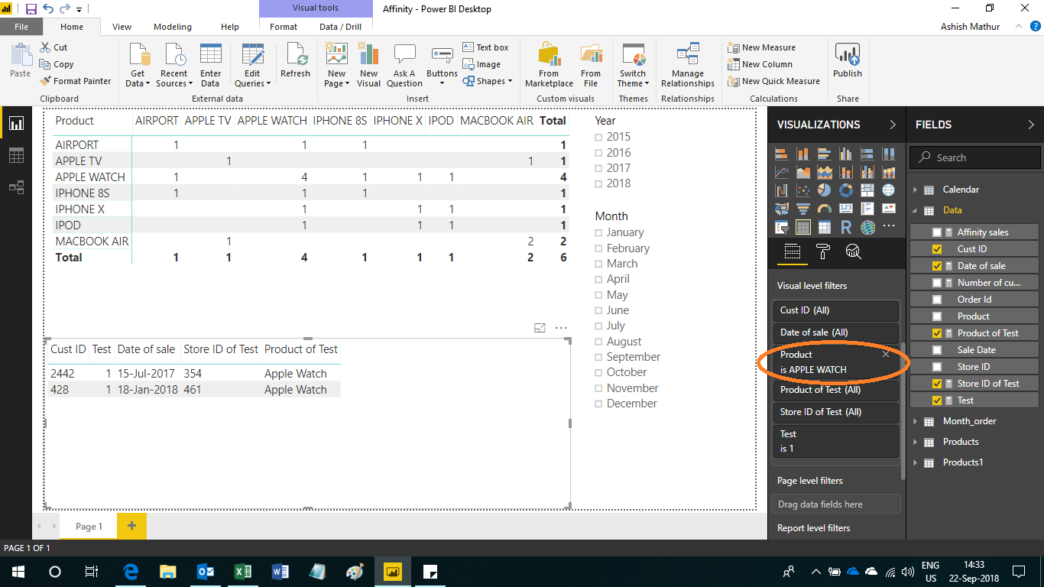Tick the August month checkbox
Screen dimensions: 1044x587
pyautogui.click(x=599, y=342)
